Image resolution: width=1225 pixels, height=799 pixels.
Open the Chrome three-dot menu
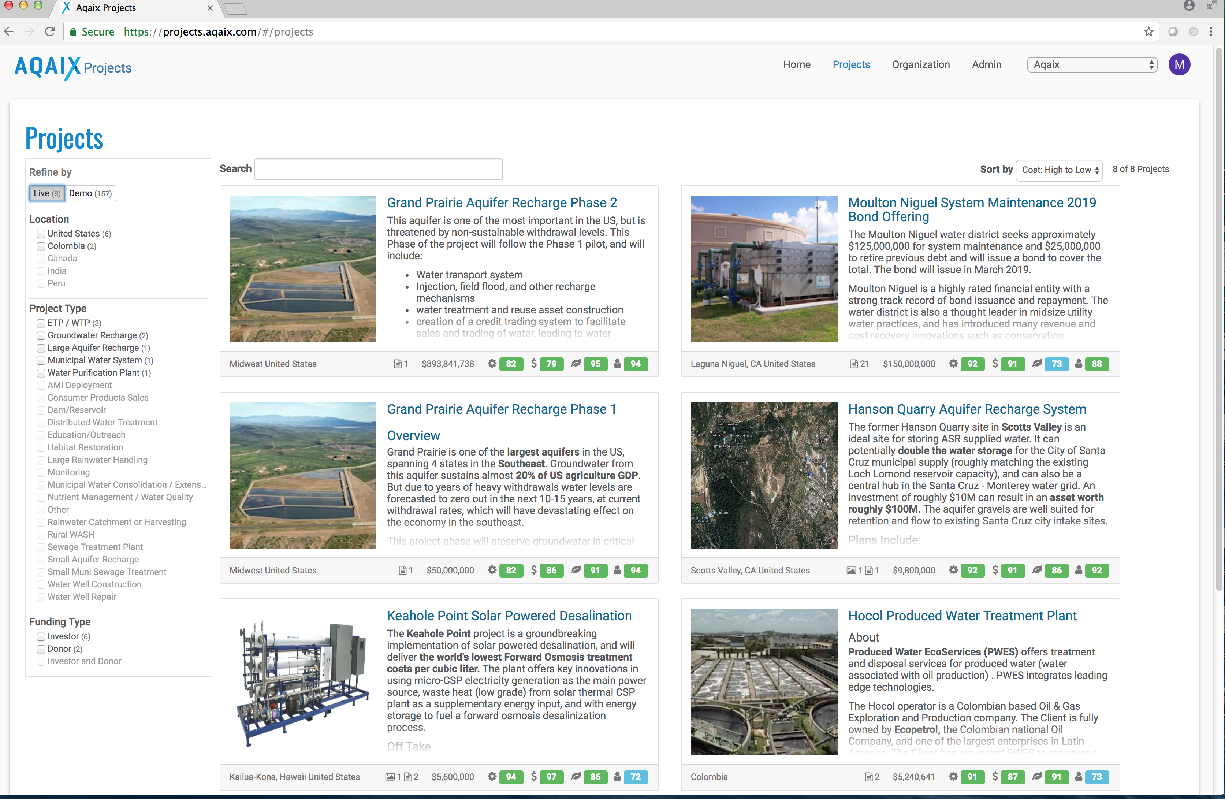[x=1211, y=32]
